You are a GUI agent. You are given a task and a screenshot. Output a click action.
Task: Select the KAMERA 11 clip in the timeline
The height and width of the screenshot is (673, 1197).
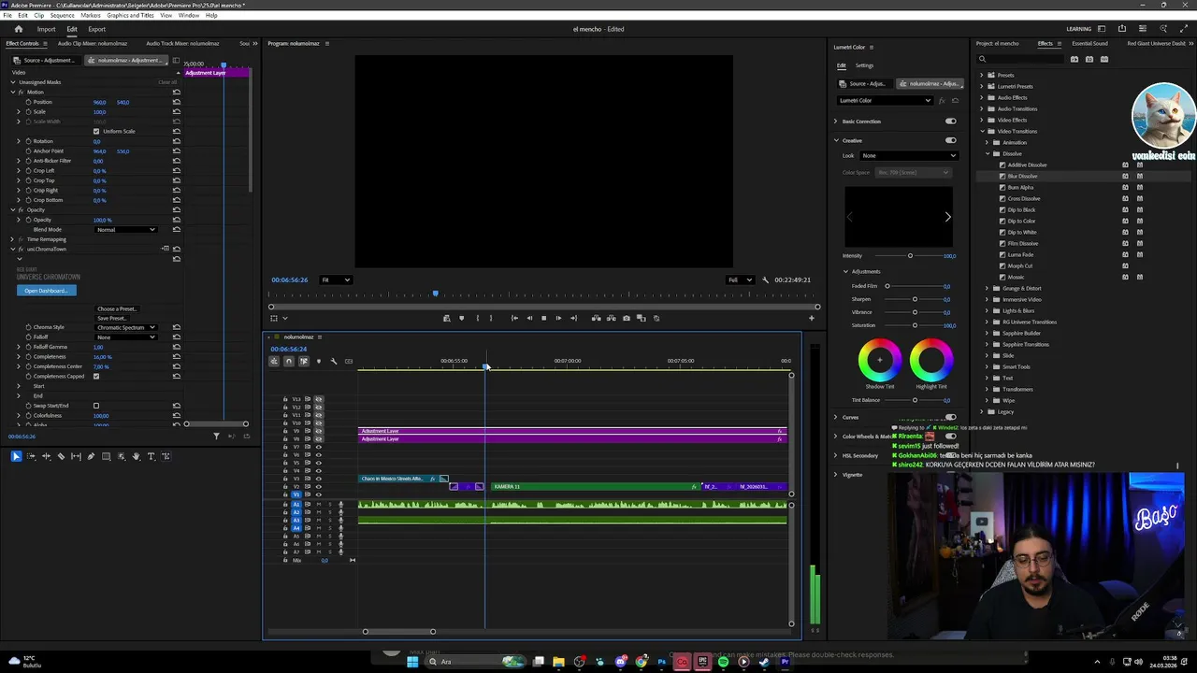point(595,486)
